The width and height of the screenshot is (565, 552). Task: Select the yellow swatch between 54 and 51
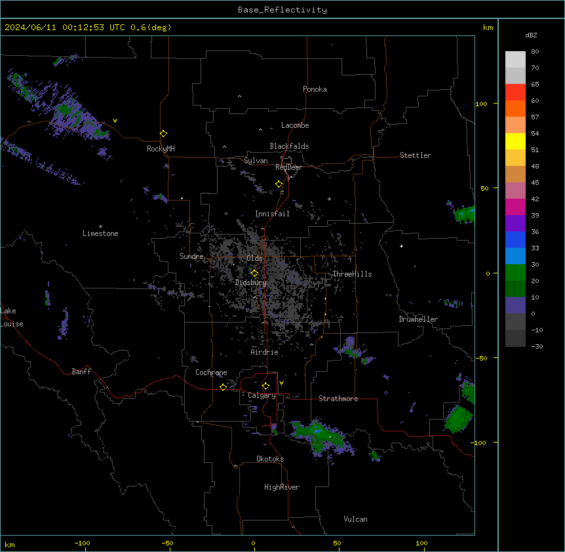point(515,142)
